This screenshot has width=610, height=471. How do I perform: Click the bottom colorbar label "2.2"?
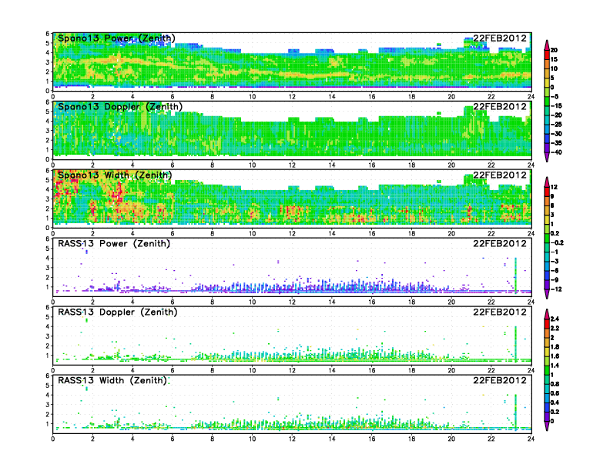tap(555, 329)
